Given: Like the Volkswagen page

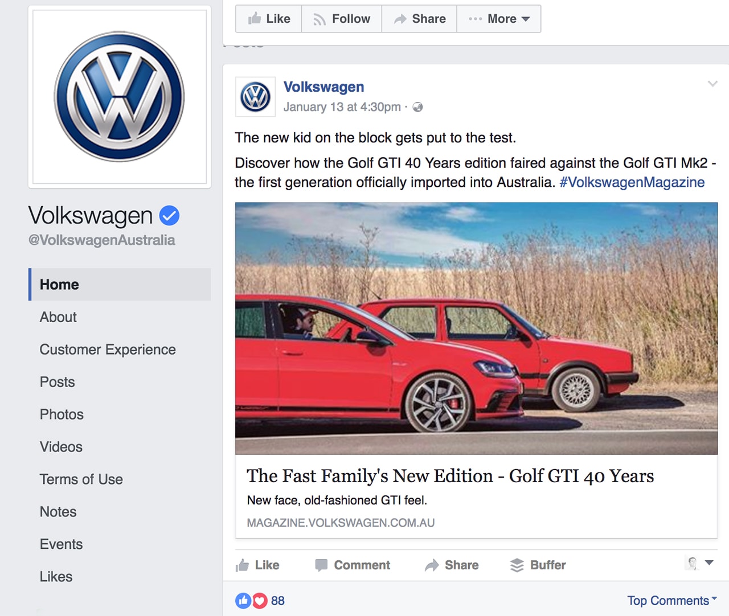Looking at the screenshot, I should (x=269, y=19).
